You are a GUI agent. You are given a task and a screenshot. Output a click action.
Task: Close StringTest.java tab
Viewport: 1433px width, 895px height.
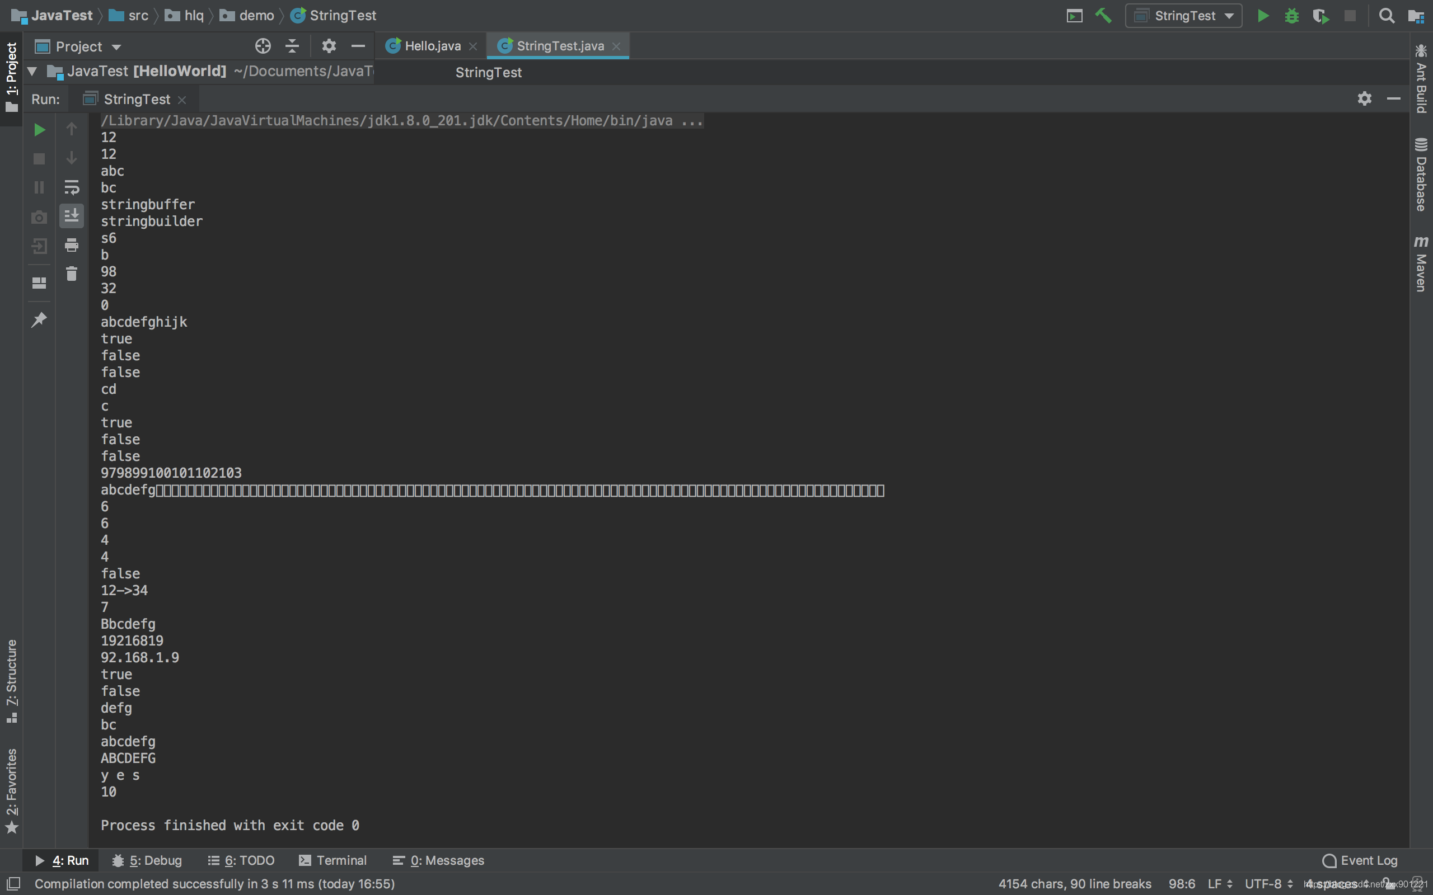click(x=616, y=46)
